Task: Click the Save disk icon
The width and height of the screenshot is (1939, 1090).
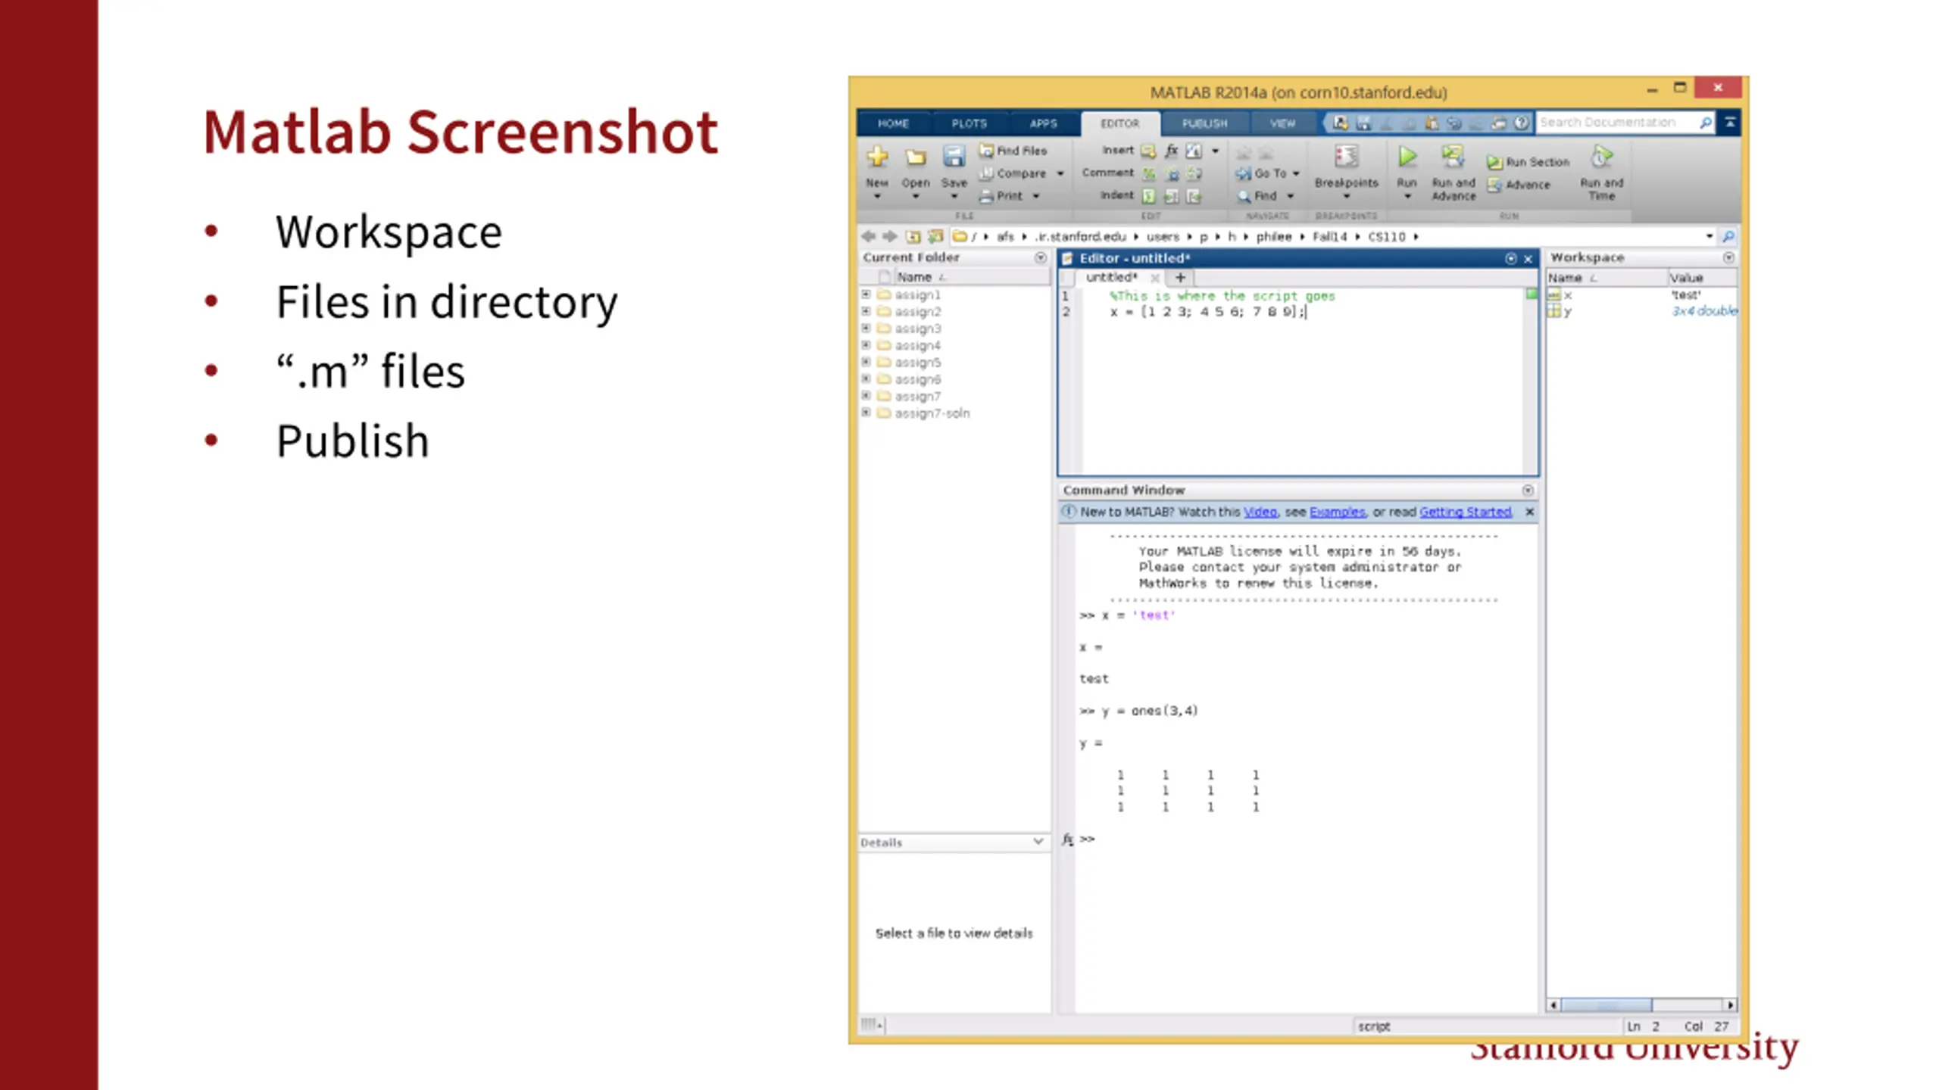Action: tap(954, 157)
